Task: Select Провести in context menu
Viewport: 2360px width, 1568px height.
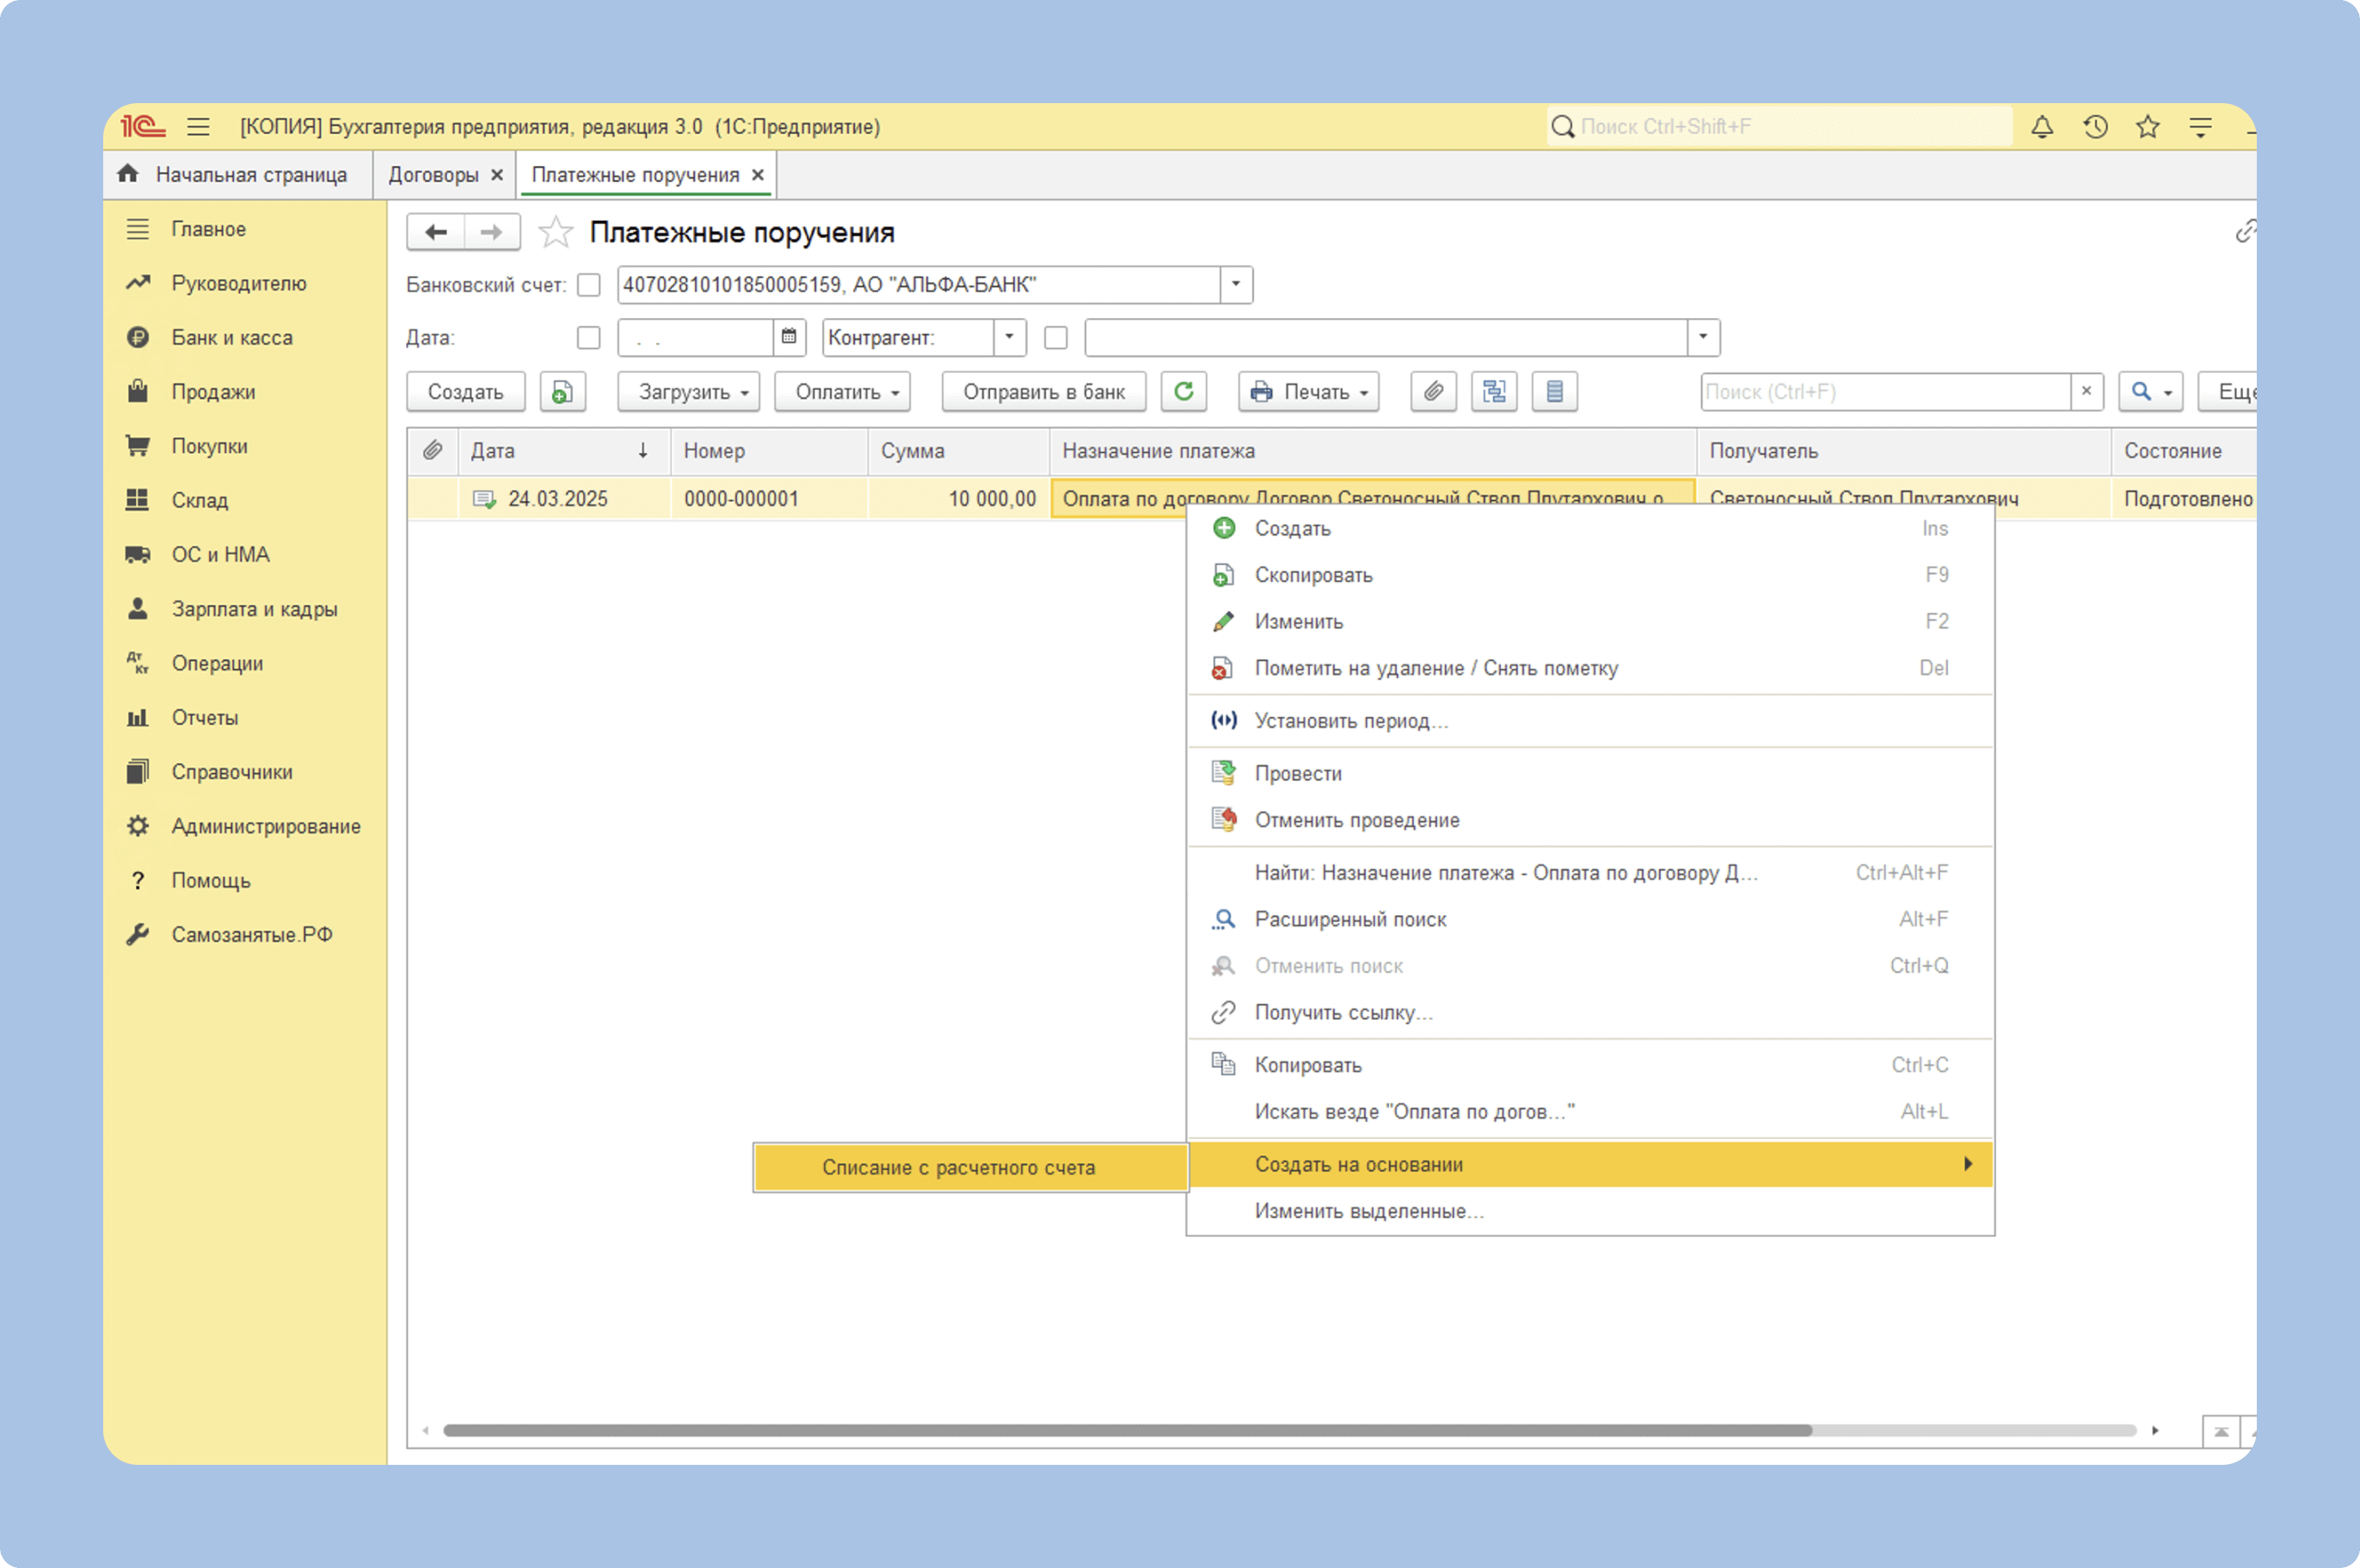Action: [1590, 774]
